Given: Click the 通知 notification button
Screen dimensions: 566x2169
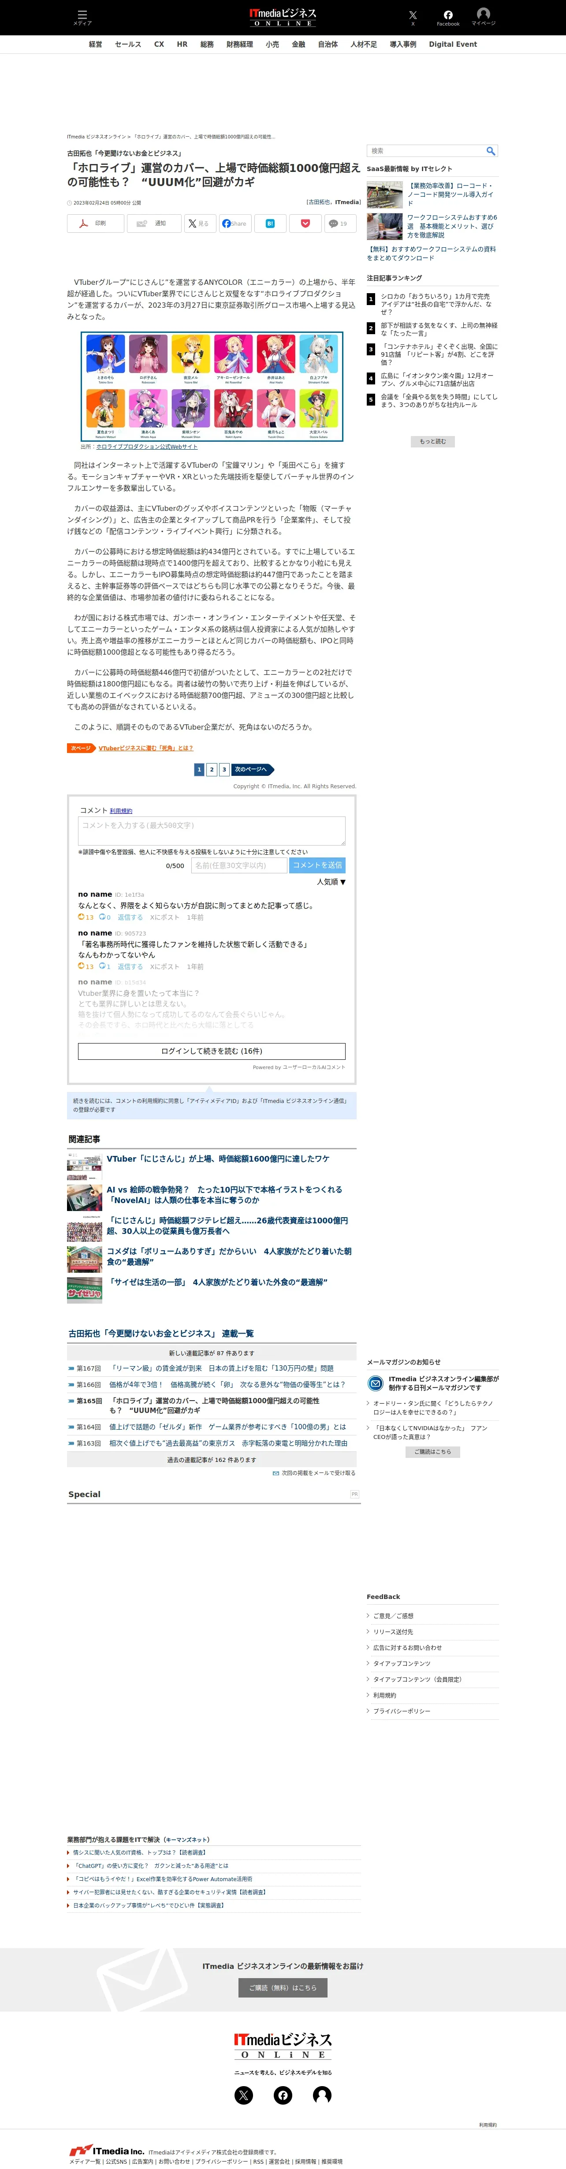Looking at the screenshot, I should [x=153, y=224].
